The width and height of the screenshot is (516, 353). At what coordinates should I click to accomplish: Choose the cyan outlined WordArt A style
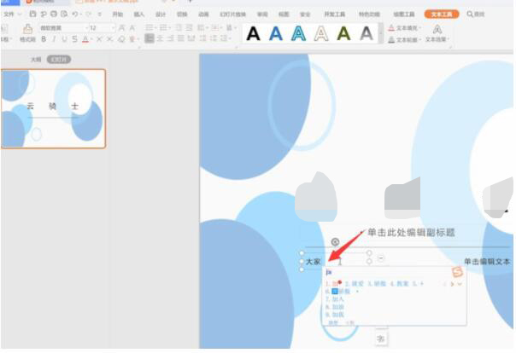pyautogui.click(x=298, y=33)
